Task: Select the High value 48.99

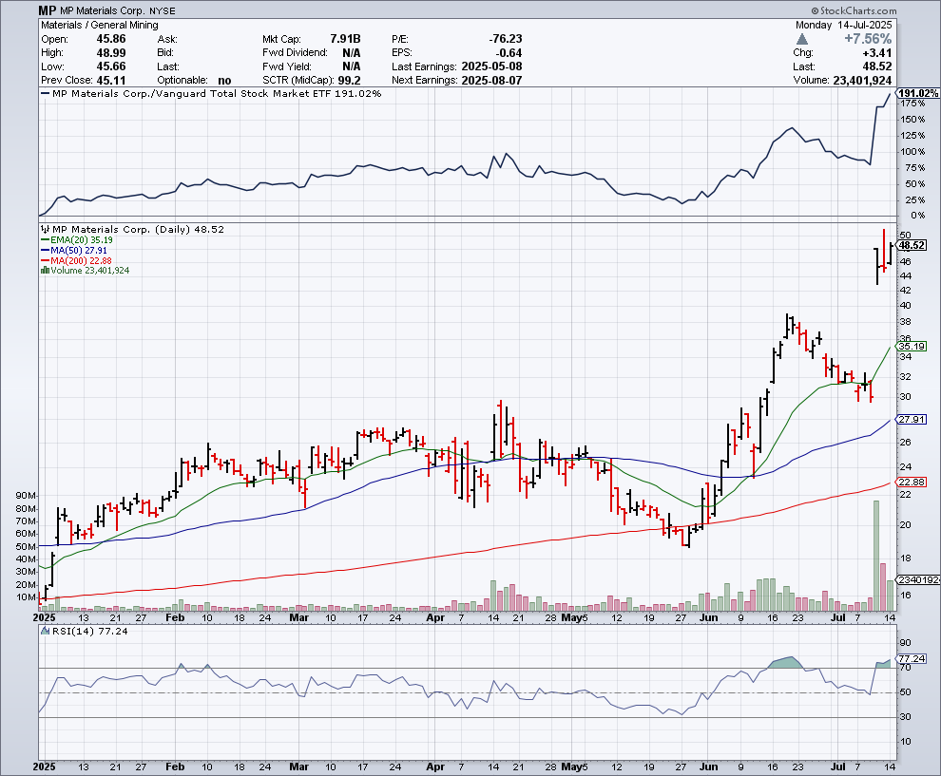Action: [111, 53]
